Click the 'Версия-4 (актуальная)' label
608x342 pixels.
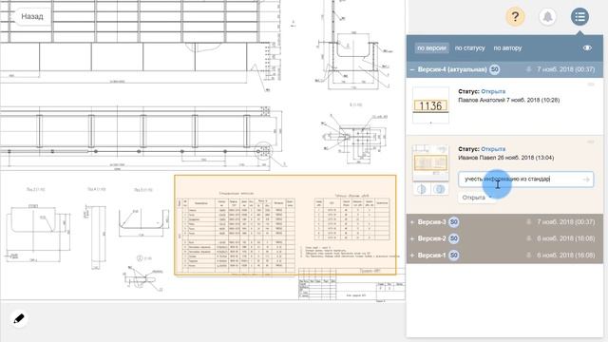452,69
